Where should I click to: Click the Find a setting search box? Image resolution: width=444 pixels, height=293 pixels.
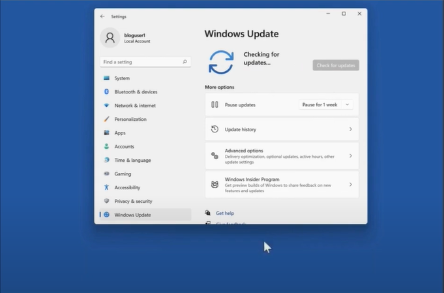point(145,62)
